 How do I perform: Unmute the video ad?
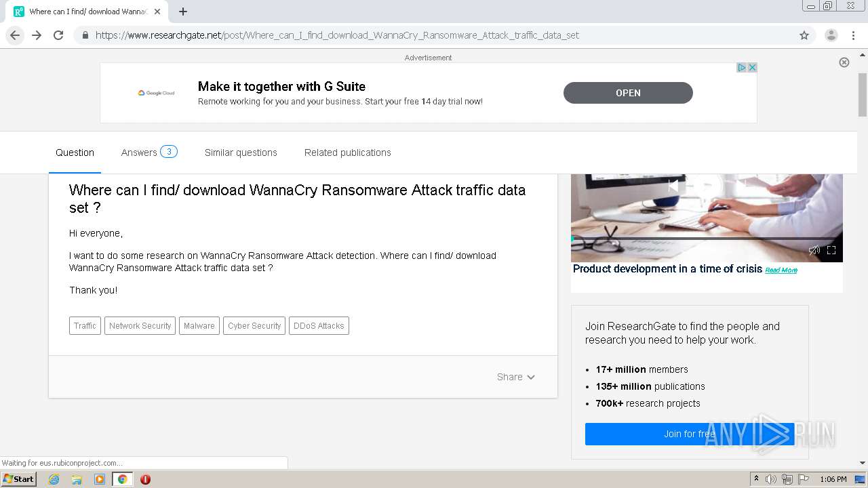814,250
